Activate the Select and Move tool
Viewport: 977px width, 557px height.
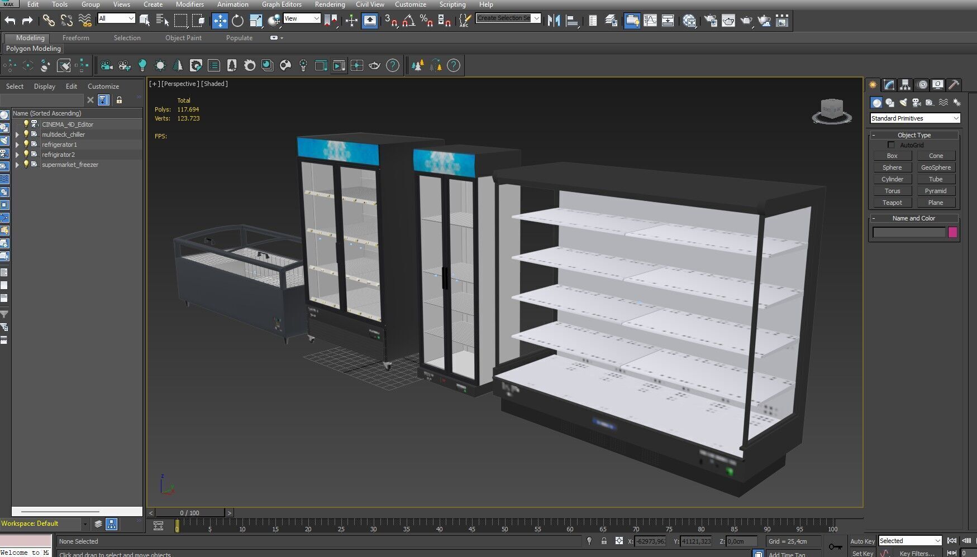click(220, 21)
